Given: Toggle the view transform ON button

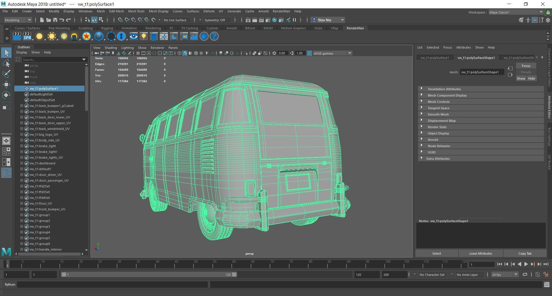Looking at the screenshot, I should [x=309, y=53].
